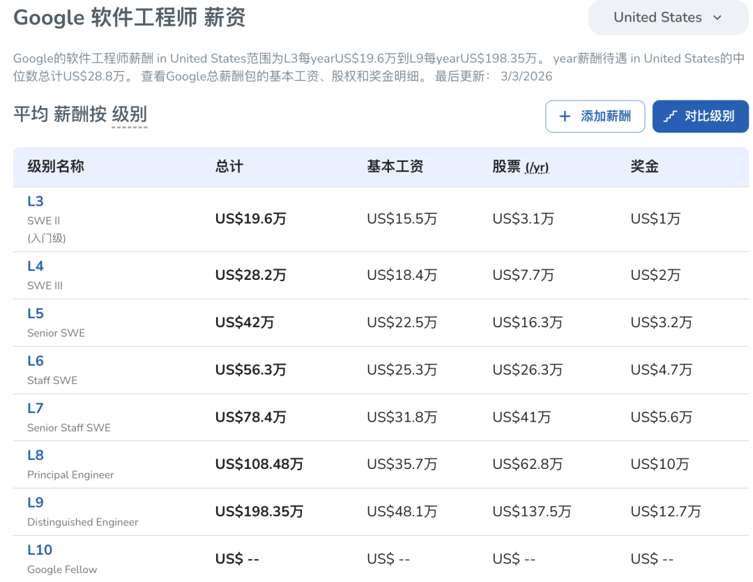Image resolution: width=753 pixels, height=582 pixels.
Task: Click the 添加薪酬 button
Action: click(x=595, y=116)
